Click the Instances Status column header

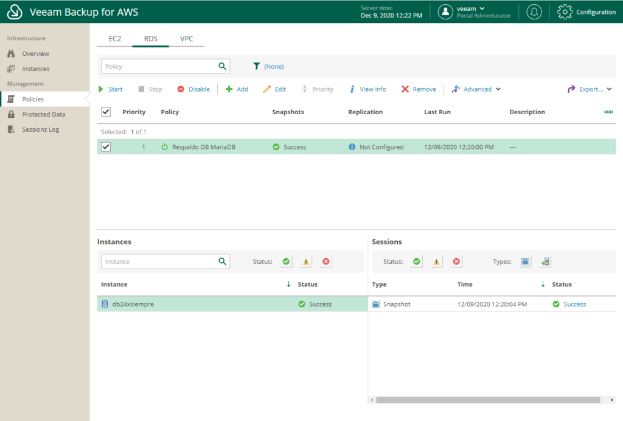[307, 284]
